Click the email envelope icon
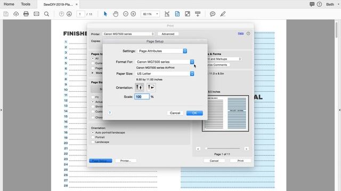 click(x=36, y=14)
